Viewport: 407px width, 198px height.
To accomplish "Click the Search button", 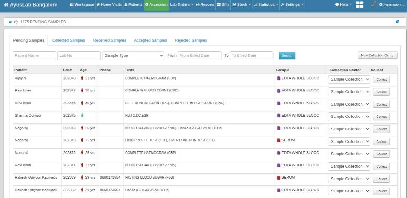I will pyautogui.click(x=287, y=55).
